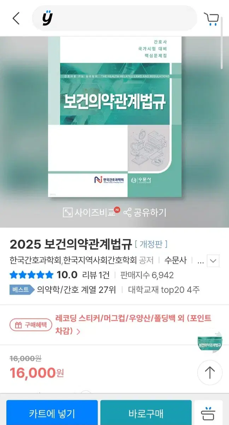Tap the floating book thumbnail
The height and width of the screenshot is (425, 229).
point(210,340)
